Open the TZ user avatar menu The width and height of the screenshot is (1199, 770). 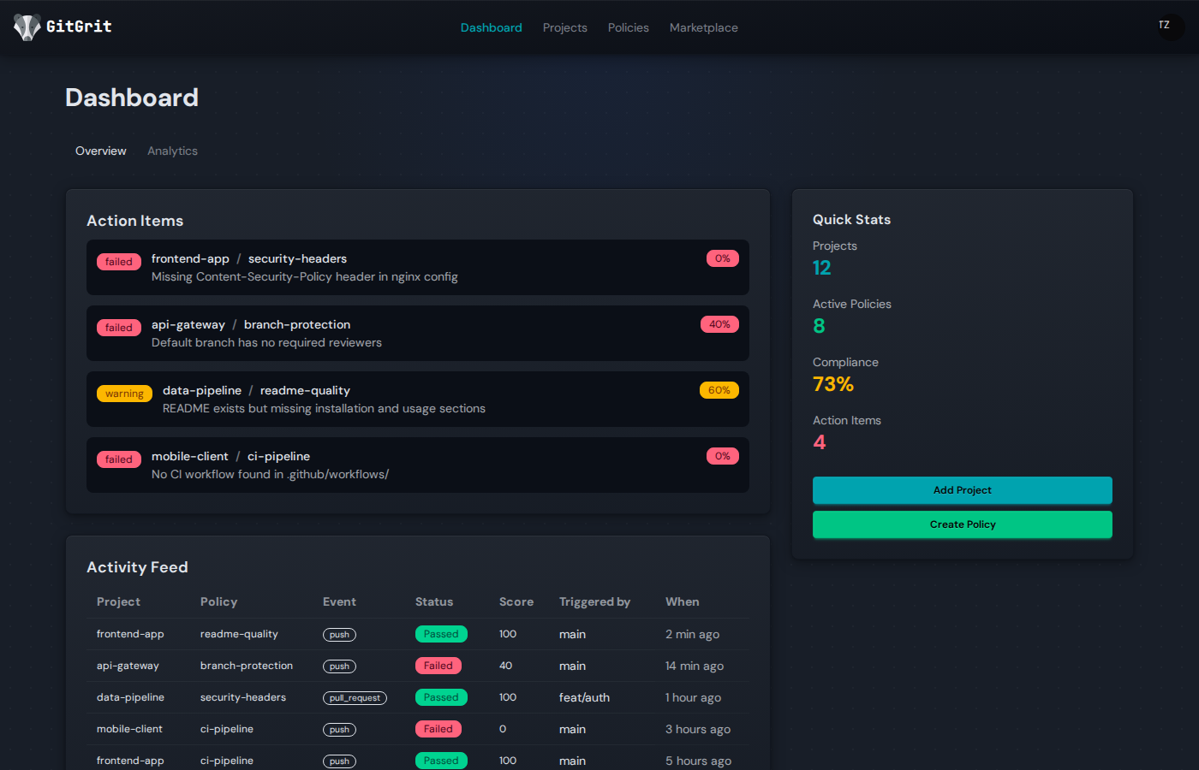(x=1171, y=27)
